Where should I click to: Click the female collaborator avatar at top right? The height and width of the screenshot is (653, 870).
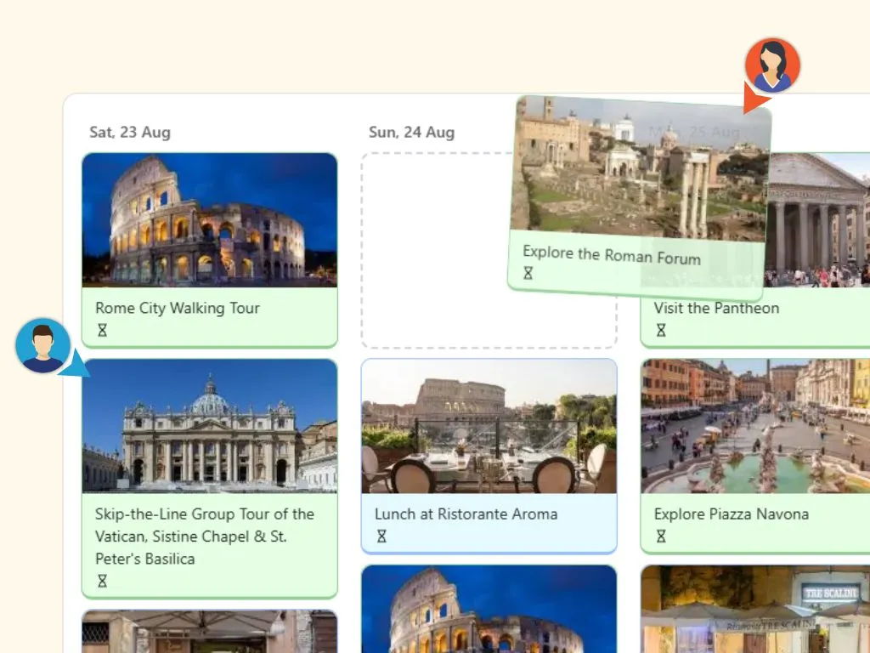click(x=773, y=64)
